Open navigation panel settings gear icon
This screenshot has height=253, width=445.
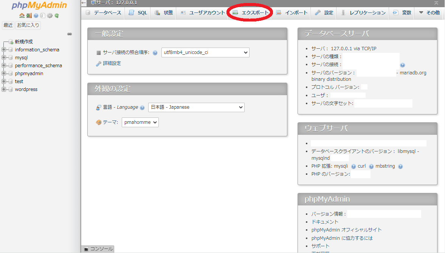pos(50,15)
